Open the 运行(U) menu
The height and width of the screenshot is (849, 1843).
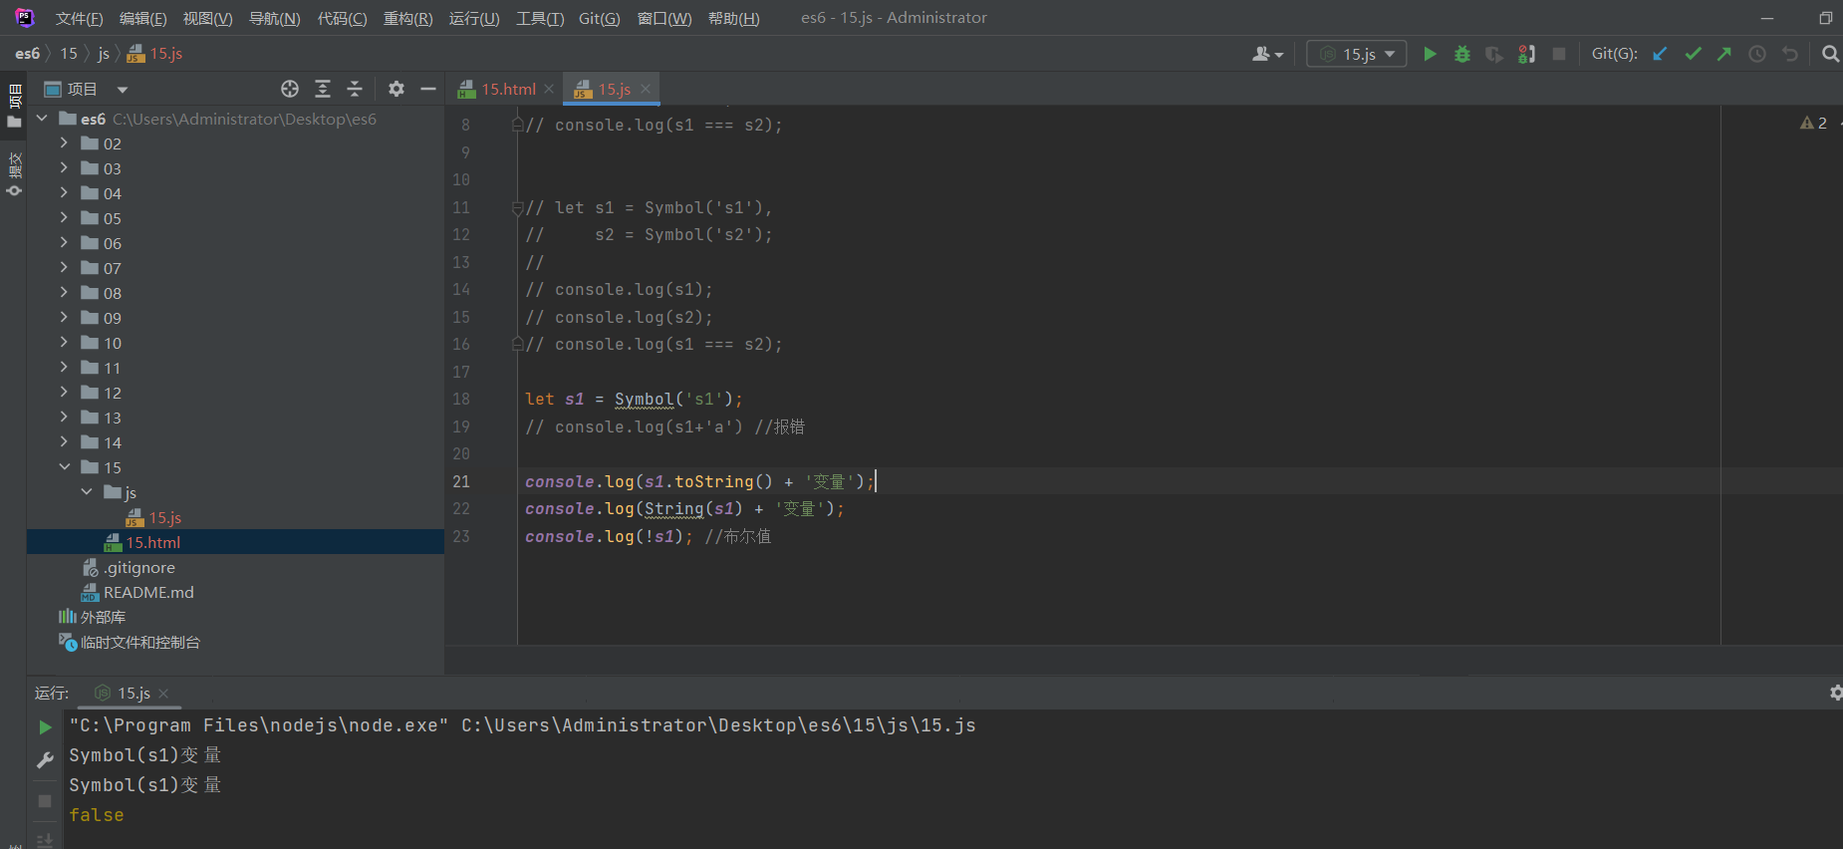pos(474,19)
